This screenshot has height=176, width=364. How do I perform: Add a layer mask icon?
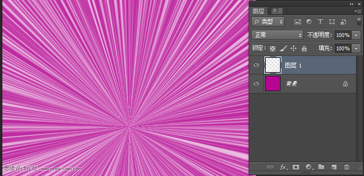pyautogui.click(x=296, y=167)
